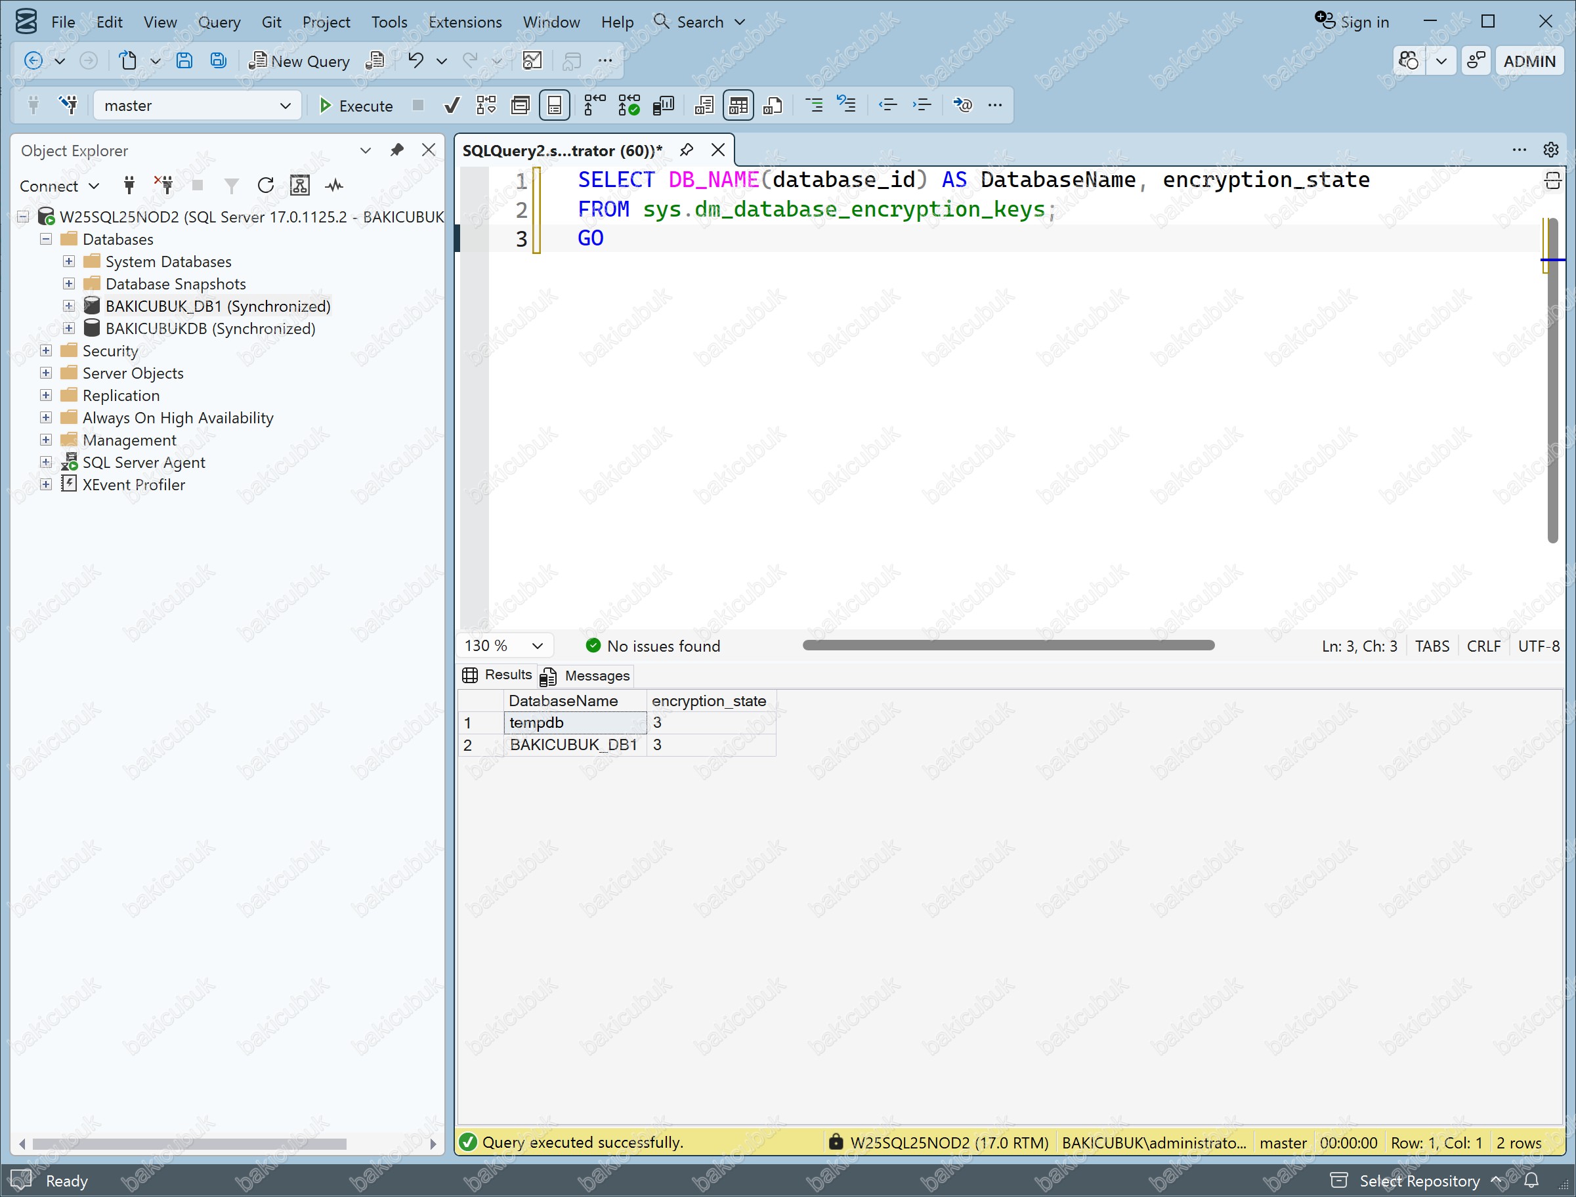1576x1197 pixels.
Task: Open the Connect dropdown in Object Explorer
Action: [x=60, y=186]
